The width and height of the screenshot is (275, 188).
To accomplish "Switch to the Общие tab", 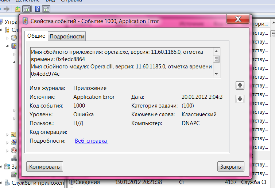I will pos(36,36).
